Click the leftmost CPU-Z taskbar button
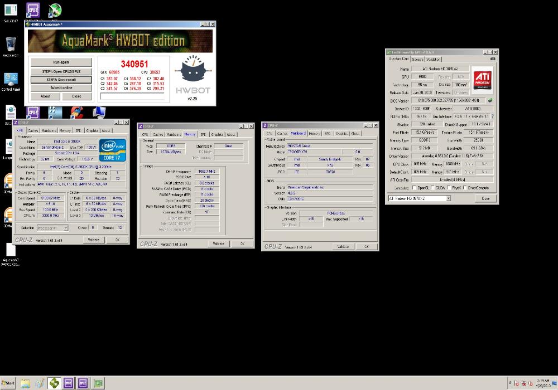This screenshot has width=558, height=390. tap(68, 383)
